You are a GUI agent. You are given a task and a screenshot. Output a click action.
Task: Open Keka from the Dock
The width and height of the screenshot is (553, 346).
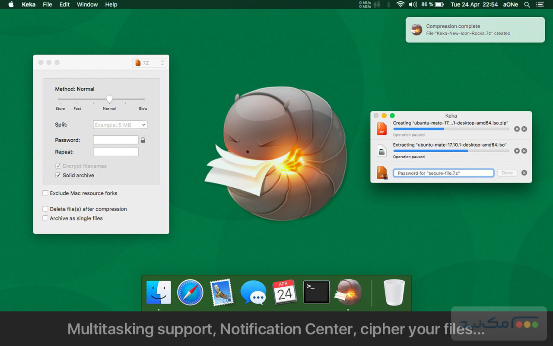coord(350,292)
